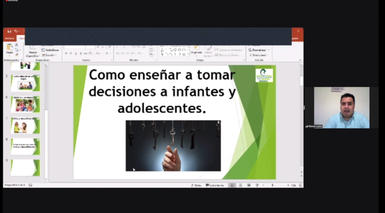
Task: Start slide show from status bar icon
Action: (257, 185)
